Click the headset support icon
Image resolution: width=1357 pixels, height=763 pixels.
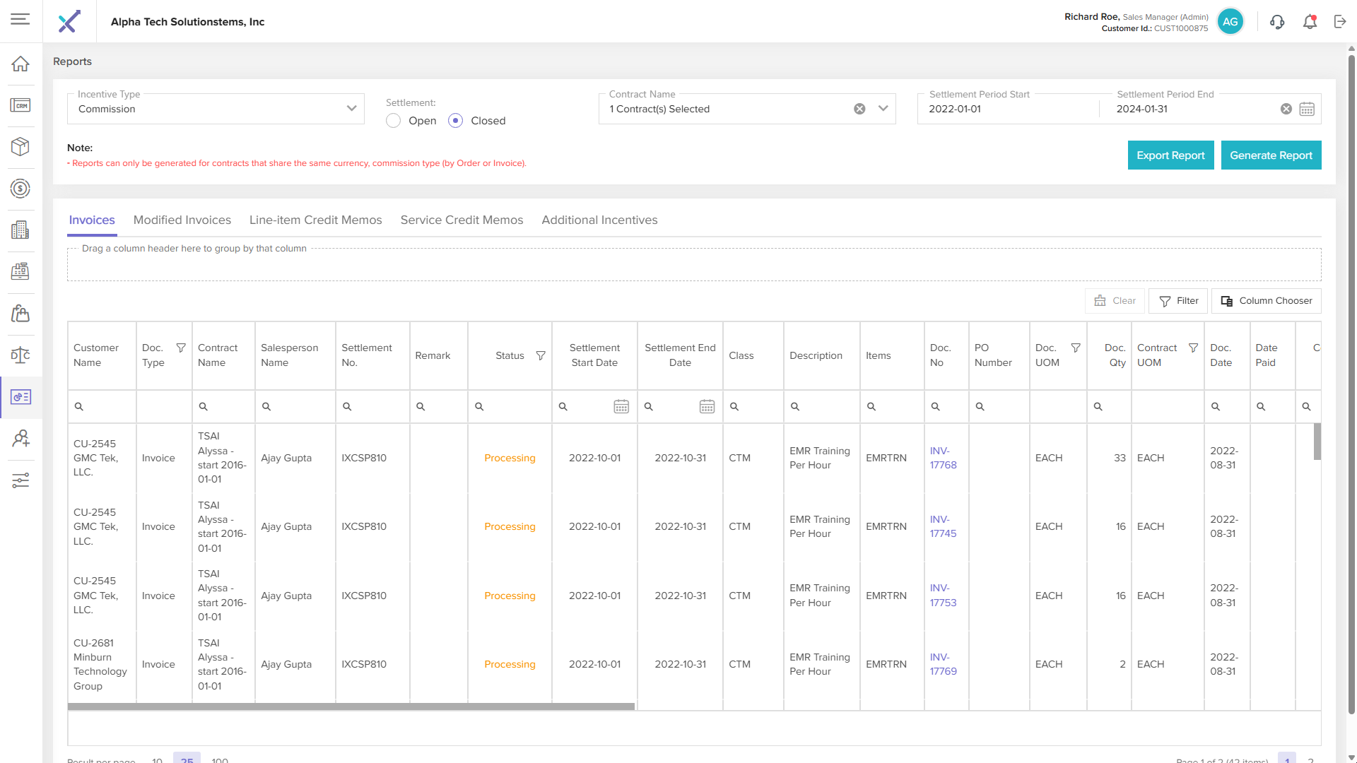click(1276, 22)
